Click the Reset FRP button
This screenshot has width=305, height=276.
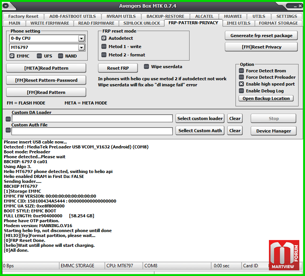[118, 68]
